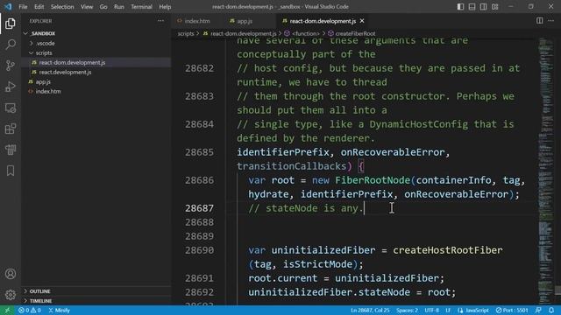Image resolution: width=561 pixels, height=315 pixels.
Task: Open Testing view icon in activity bar
Action: pyautogui.click(x=11, y=150)
